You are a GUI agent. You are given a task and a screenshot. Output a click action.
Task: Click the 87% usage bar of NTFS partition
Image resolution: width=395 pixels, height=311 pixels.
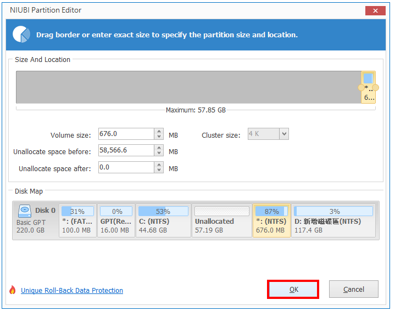pyautogui.click(x=271, y=211)
